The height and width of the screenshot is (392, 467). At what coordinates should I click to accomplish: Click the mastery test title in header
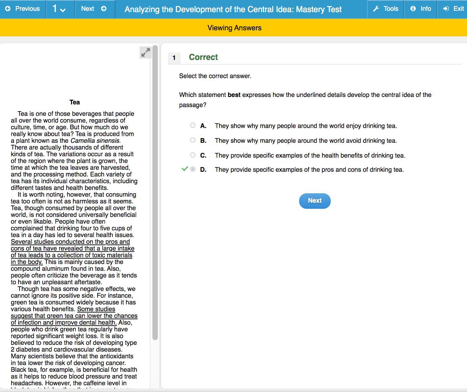tap(233, 9)
